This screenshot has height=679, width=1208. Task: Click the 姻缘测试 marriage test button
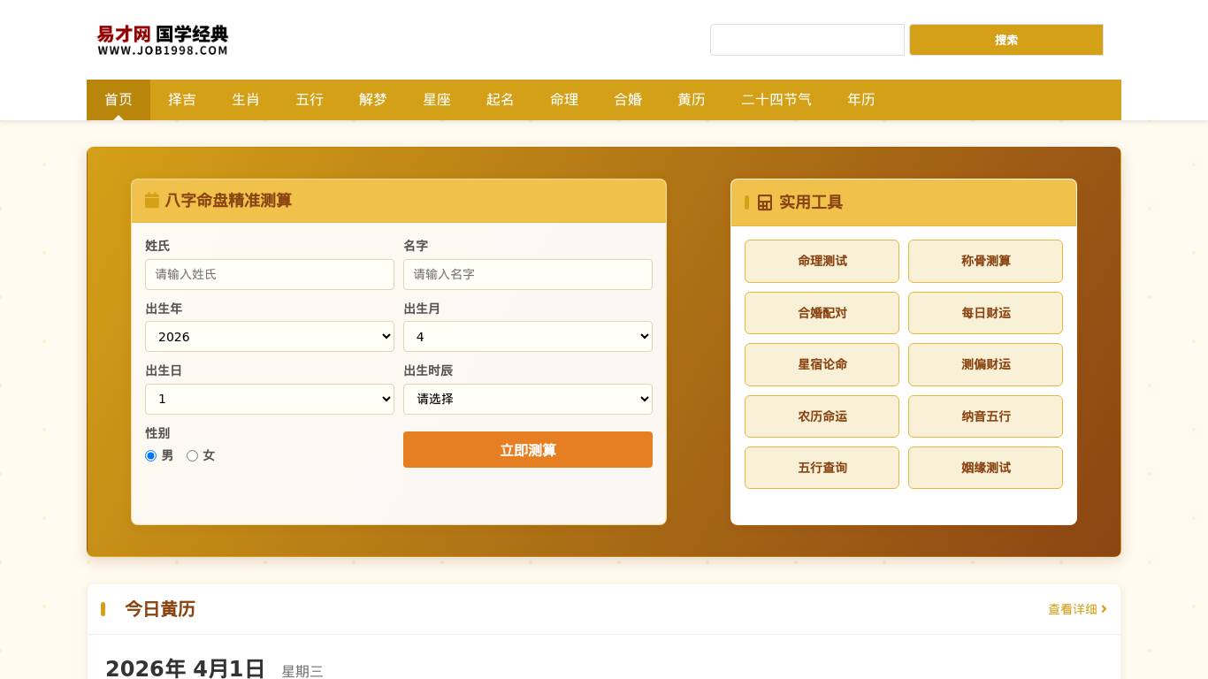[x=985, y=468]
